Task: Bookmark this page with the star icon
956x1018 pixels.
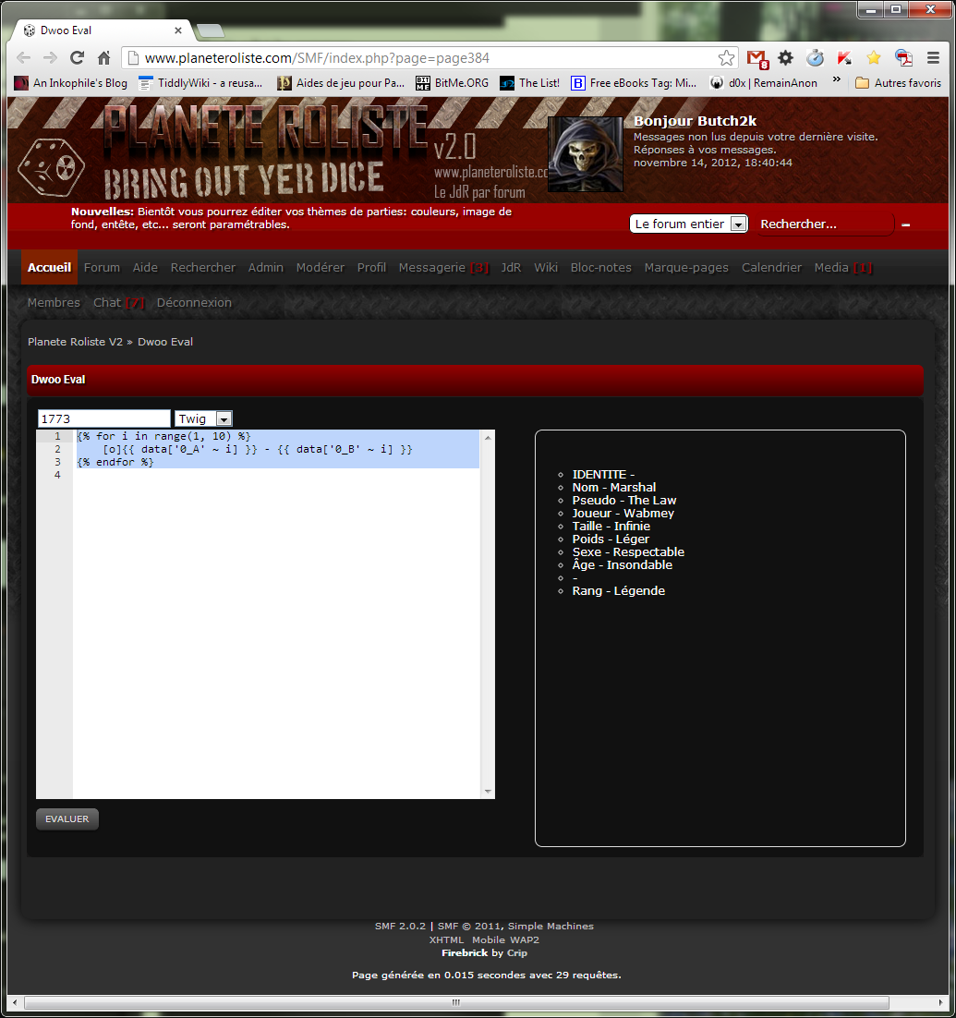Action: 727,58
